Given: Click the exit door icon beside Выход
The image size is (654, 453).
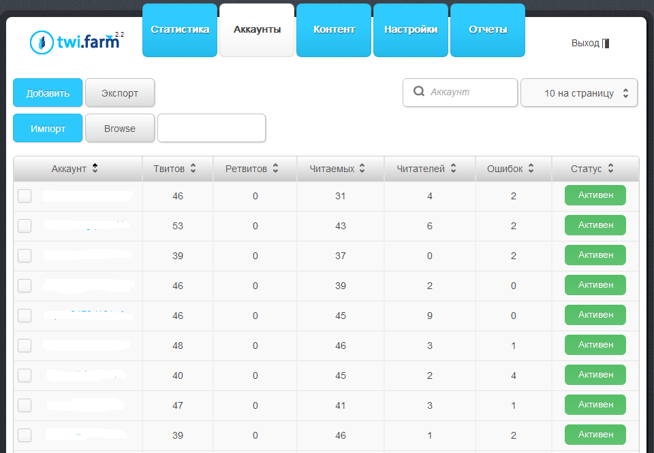Looking at the screenshot, I should pos(606,44).
